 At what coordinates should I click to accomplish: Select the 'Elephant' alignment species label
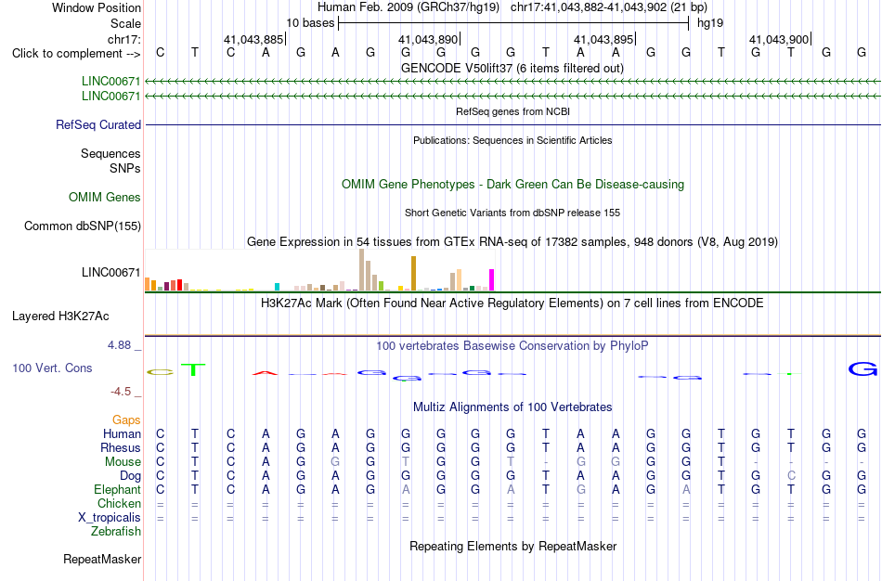pyautogui.click(x=117, y=489)
